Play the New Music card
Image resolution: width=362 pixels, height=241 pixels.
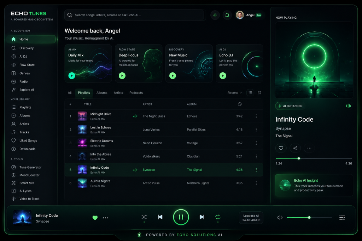click(173, 76)
